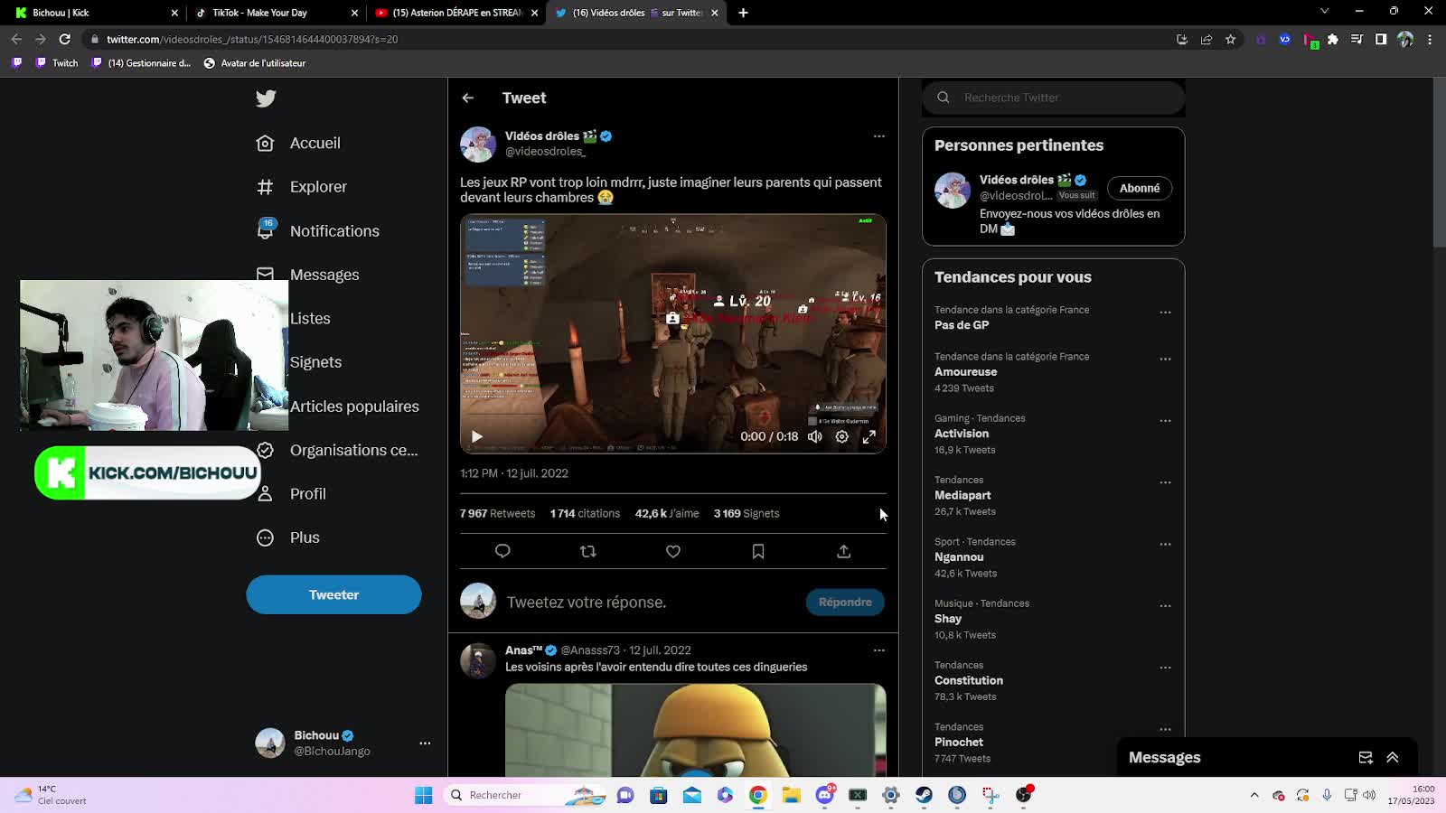Open more options on the main tweet
This screenshot has height=813, width=1446.
(x=878, y=136)
